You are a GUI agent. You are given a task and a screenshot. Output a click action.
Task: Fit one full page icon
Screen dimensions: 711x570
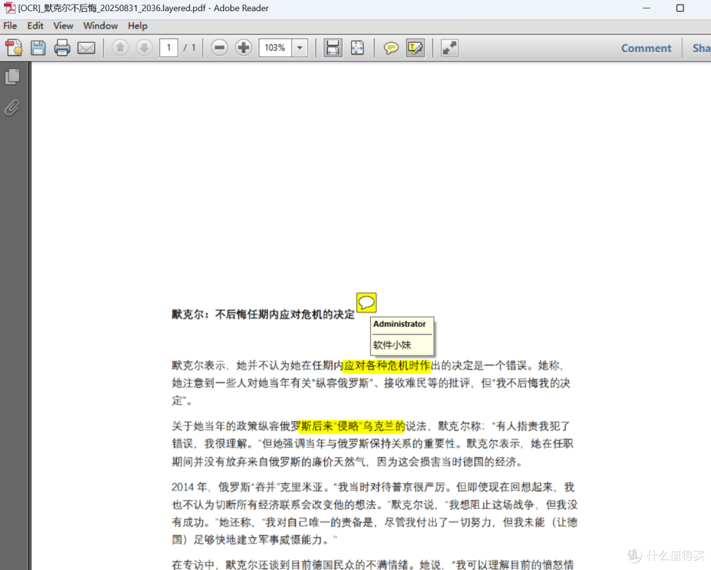[357, 47]
